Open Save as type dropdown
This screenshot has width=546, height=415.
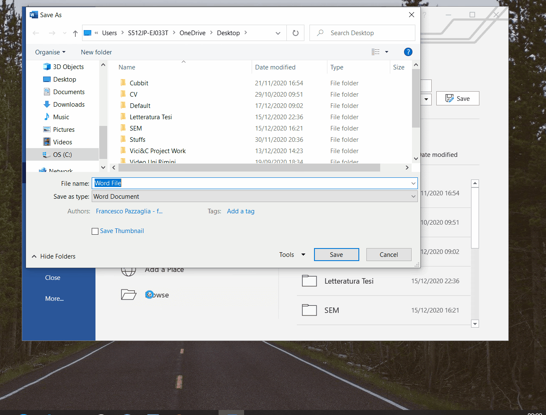click(255, 197)
